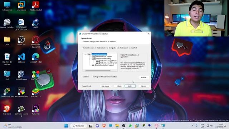The width and height of the screenshot is (229, 129).
Task: Click the TC Games desktop shortcut
Action: [36, 110]
